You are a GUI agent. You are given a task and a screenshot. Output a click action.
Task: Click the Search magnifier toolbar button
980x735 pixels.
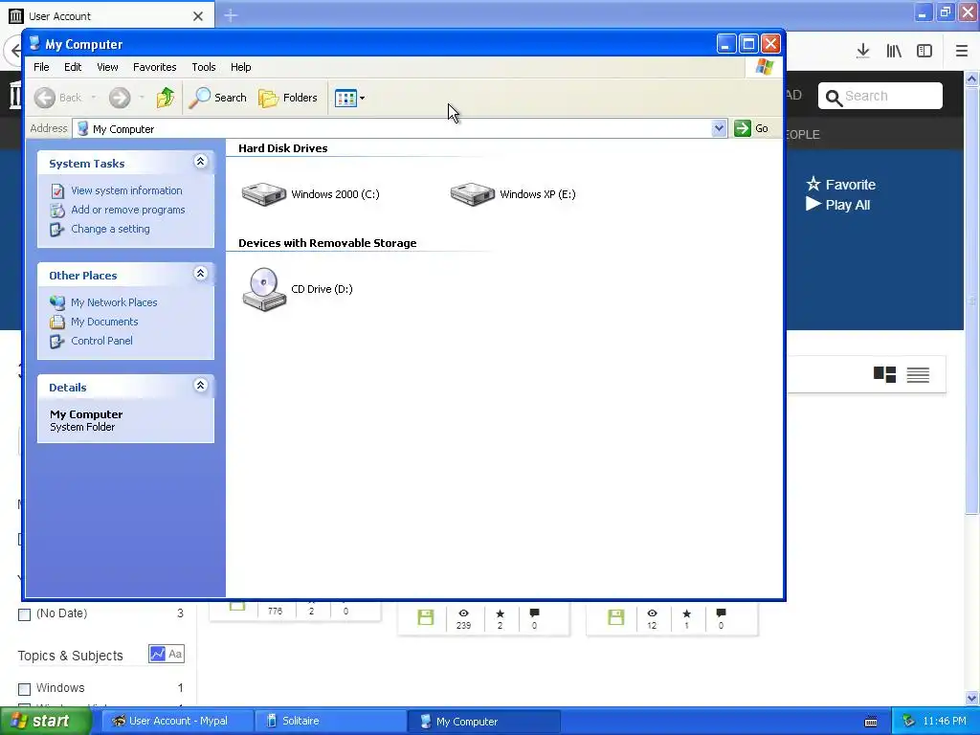point(218,98)
